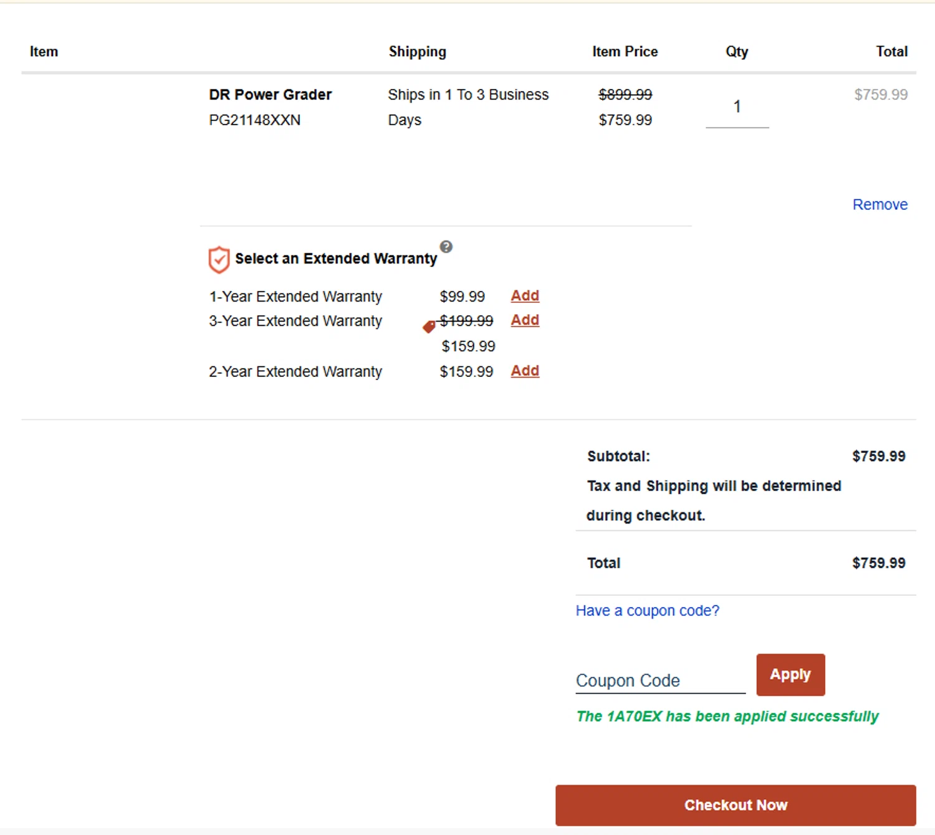
Task: Click the Subtotal amount $759.99
Action: click(x=879, y=457)
